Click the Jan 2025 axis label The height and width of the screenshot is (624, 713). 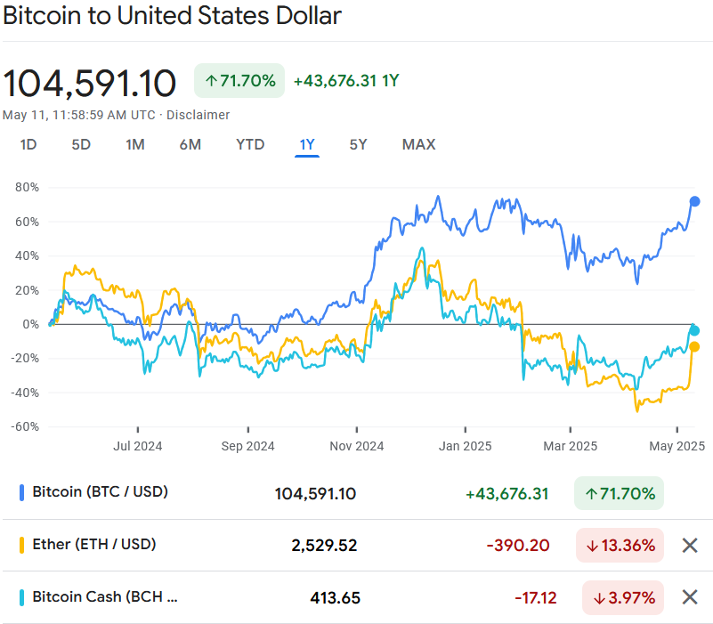pyautogui.click(x=466, y=446)
